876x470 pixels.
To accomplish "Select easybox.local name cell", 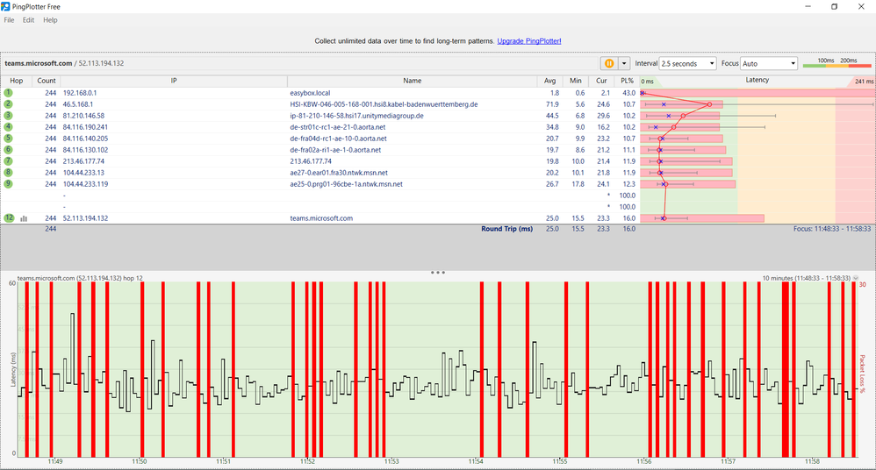I will point(310,93).
